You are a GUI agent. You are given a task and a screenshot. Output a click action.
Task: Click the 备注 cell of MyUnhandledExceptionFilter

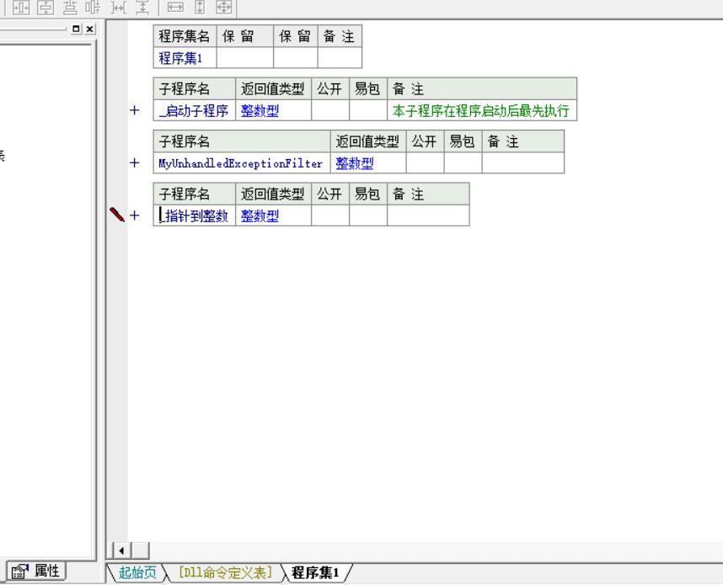coord(523,163)
